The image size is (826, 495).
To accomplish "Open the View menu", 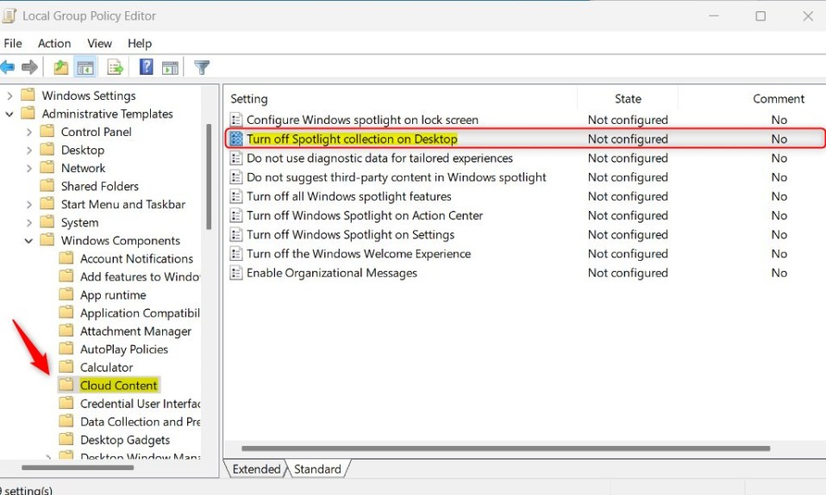I will 99,43.
